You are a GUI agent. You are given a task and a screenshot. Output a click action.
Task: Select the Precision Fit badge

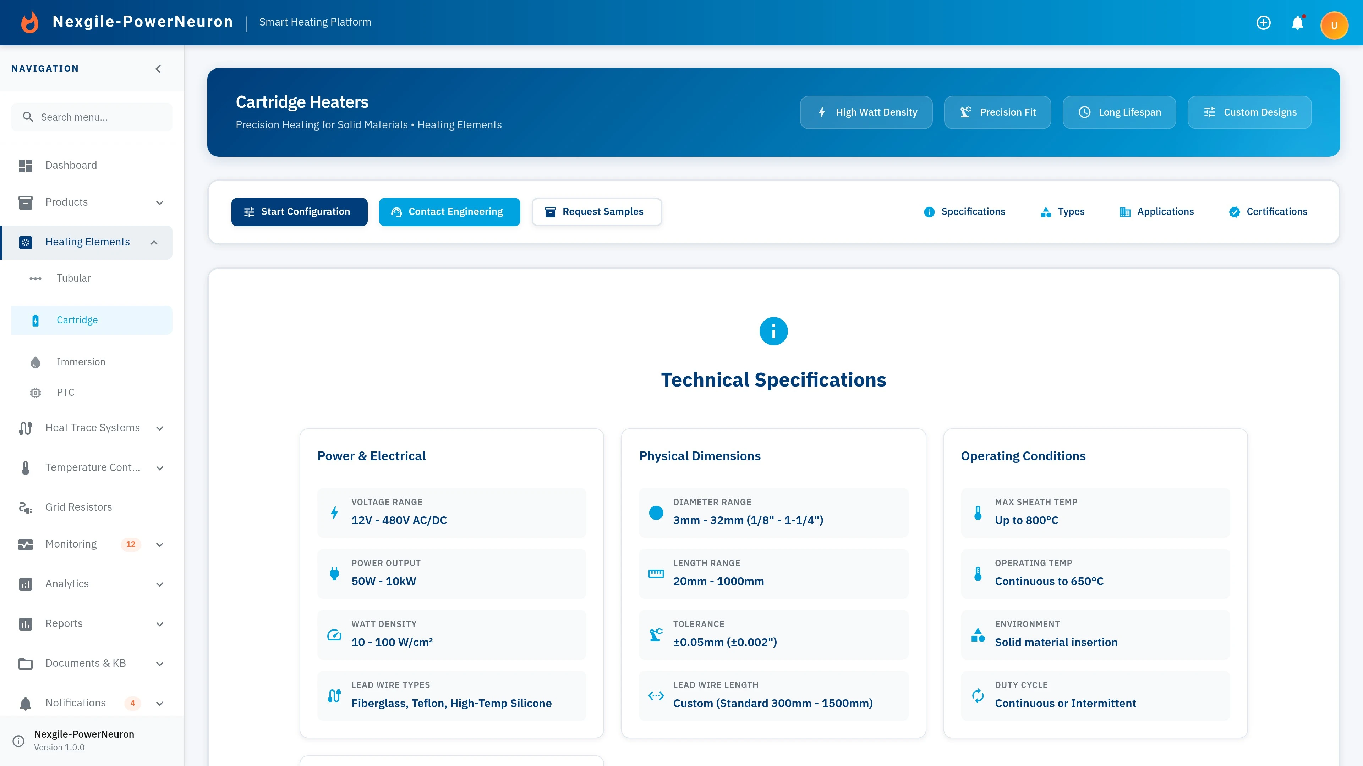point(997,112)
